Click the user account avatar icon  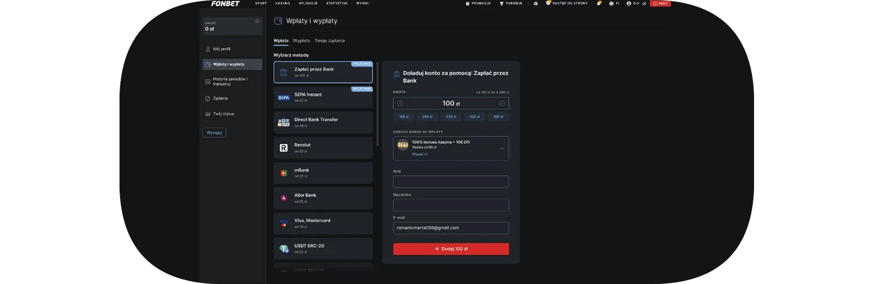tap(629, 3)
